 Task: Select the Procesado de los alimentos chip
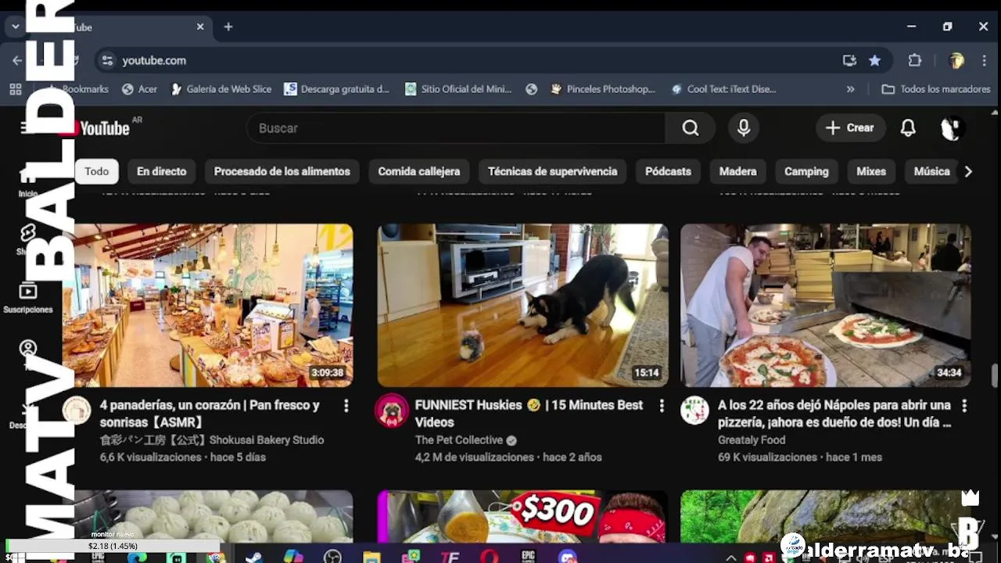[282, 171]
